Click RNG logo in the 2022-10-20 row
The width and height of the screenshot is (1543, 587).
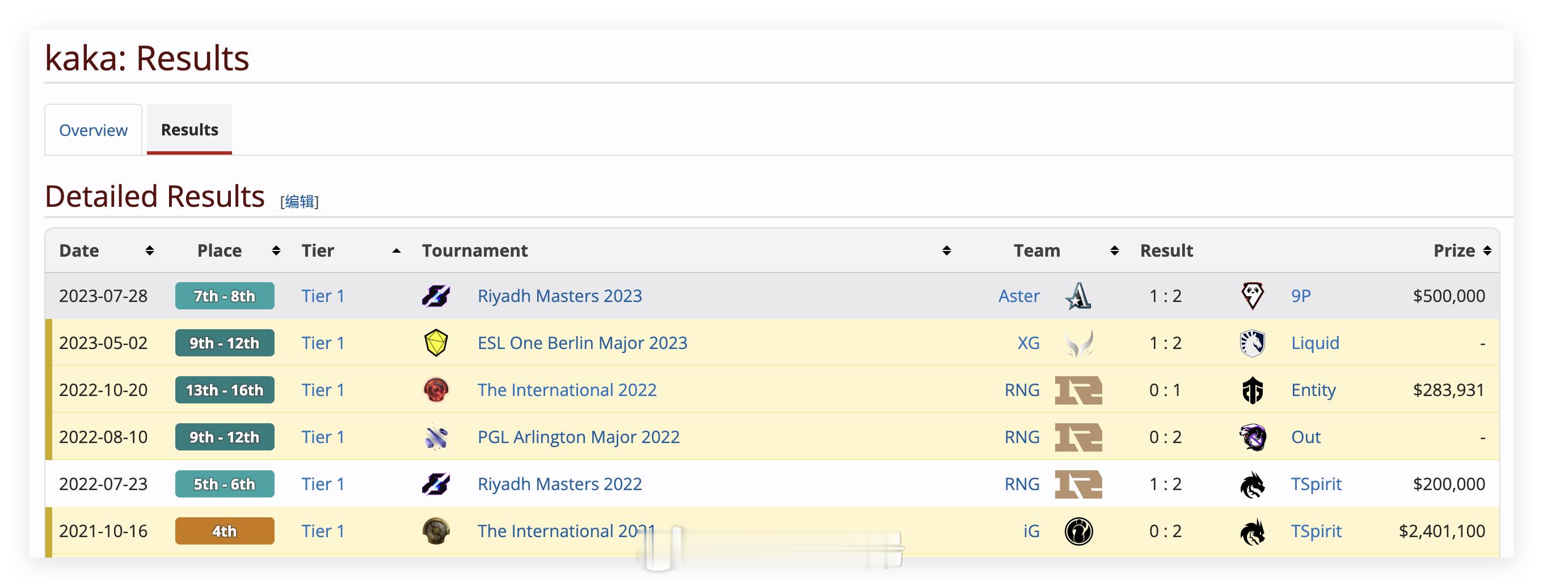tap(1078, 390)
